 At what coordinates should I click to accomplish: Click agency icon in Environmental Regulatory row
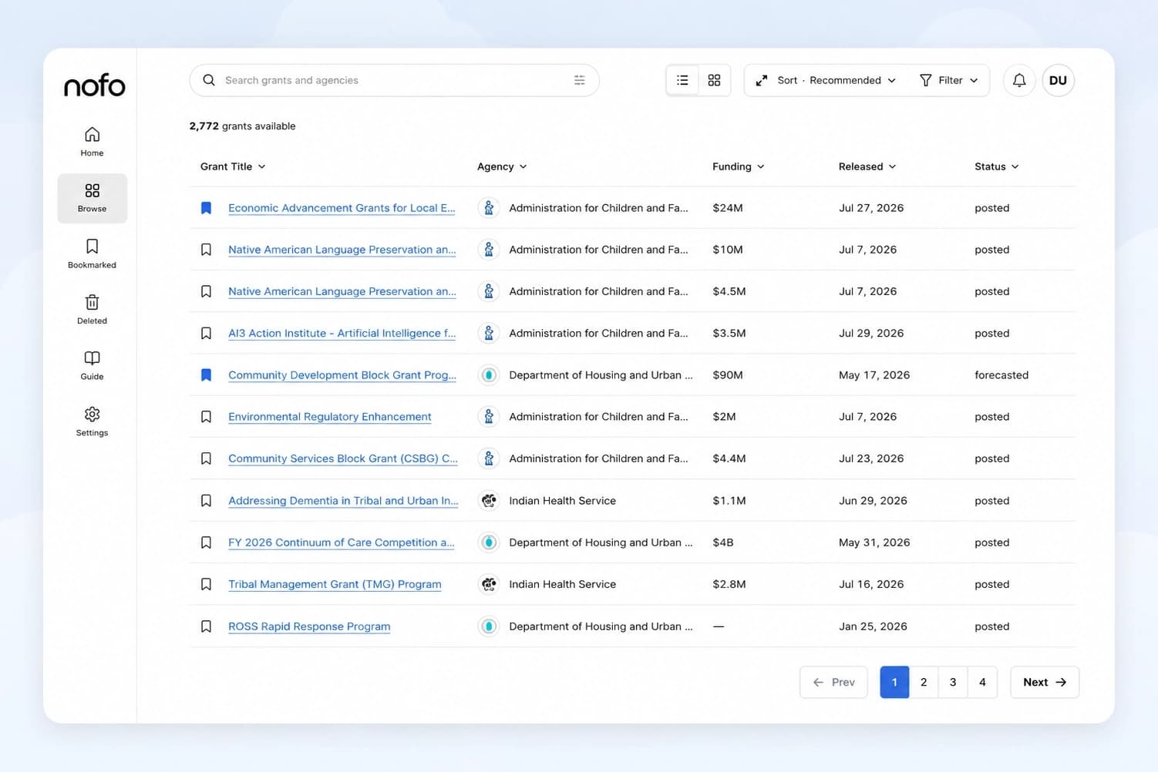(489, 417)
